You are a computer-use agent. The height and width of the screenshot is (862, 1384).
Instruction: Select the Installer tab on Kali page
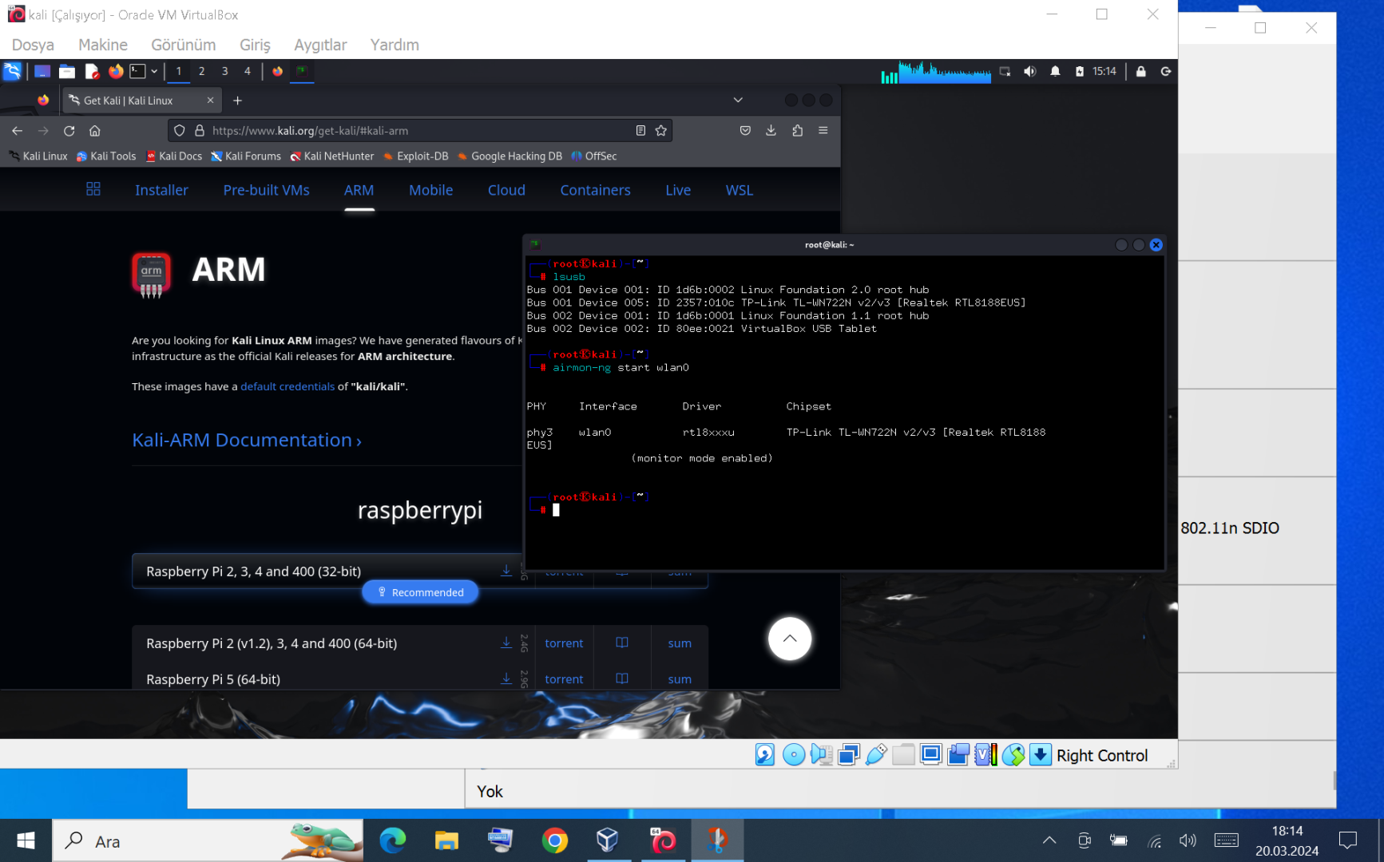(x=161, y=190)
